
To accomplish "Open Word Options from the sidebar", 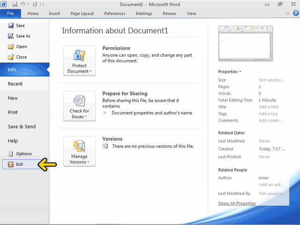I will pyautogui.click(x=20, y=154).
